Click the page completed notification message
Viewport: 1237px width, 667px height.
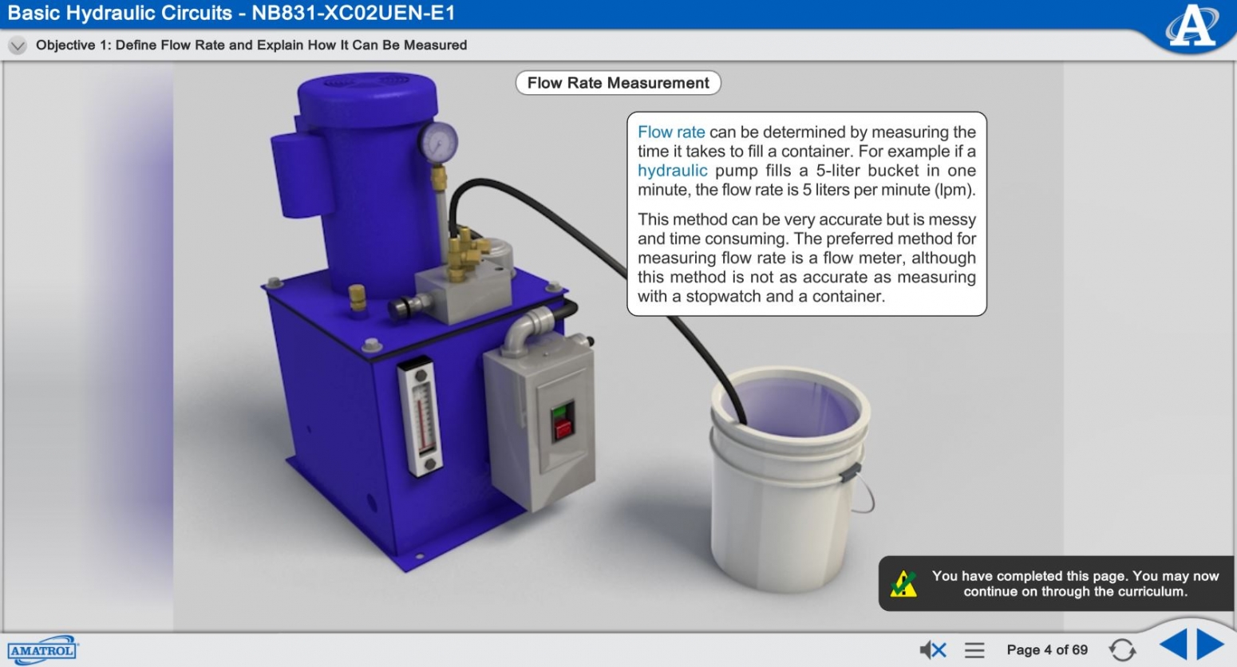pyautogui.click(x=1074, y=584)
